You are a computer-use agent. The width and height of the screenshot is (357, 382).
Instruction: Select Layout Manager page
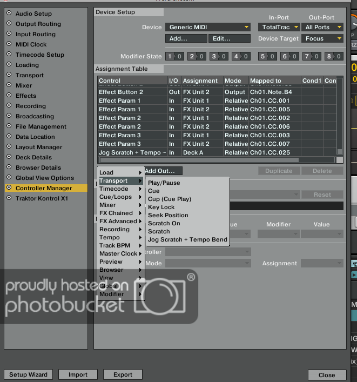coord(39,147)
